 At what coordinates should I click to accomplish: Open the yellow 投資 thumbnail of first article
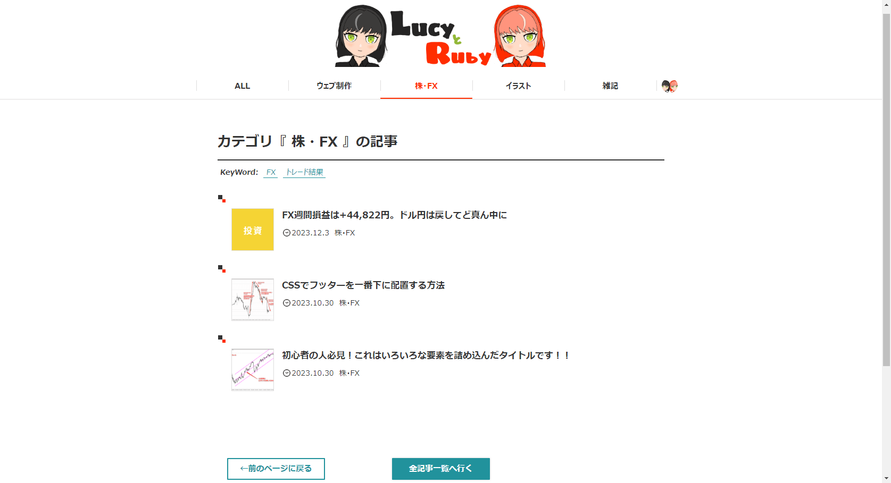pyautogui.click(x=253, y=230)
